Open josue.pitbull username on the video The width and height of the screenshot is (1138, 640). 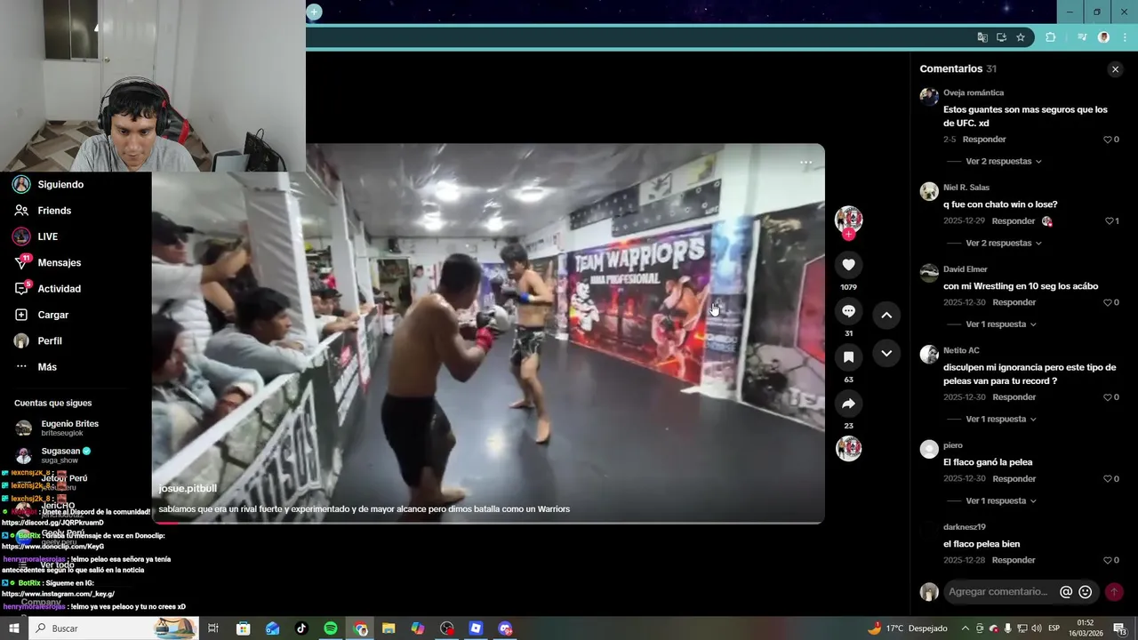click(x=188, y=489)
